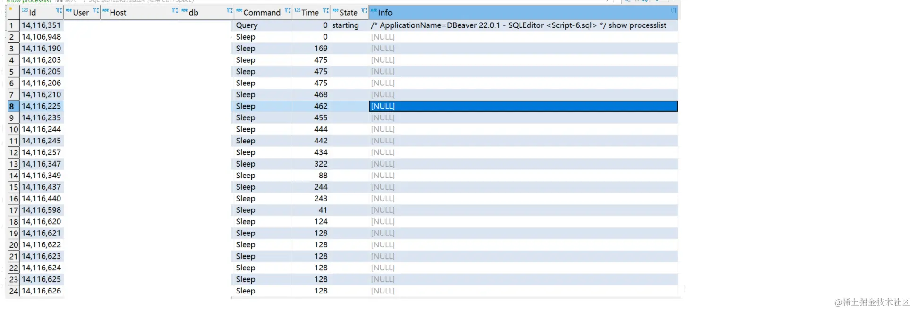Select the Command column header
This screenshot has height=310, width=913.
point(263,12)
